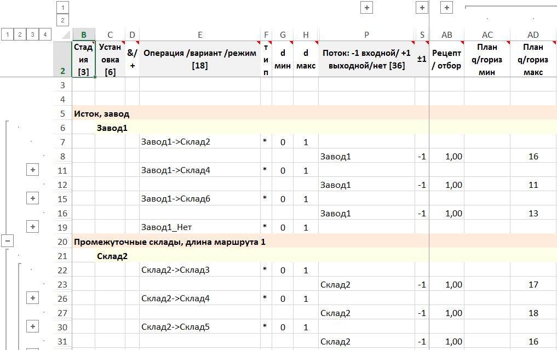
Task: Expand column group above column S
Action: (422, 8)
